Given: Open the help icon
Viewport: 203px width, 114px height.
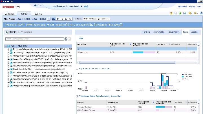Looking at the screenshot, I should click(x=201, y=13).
